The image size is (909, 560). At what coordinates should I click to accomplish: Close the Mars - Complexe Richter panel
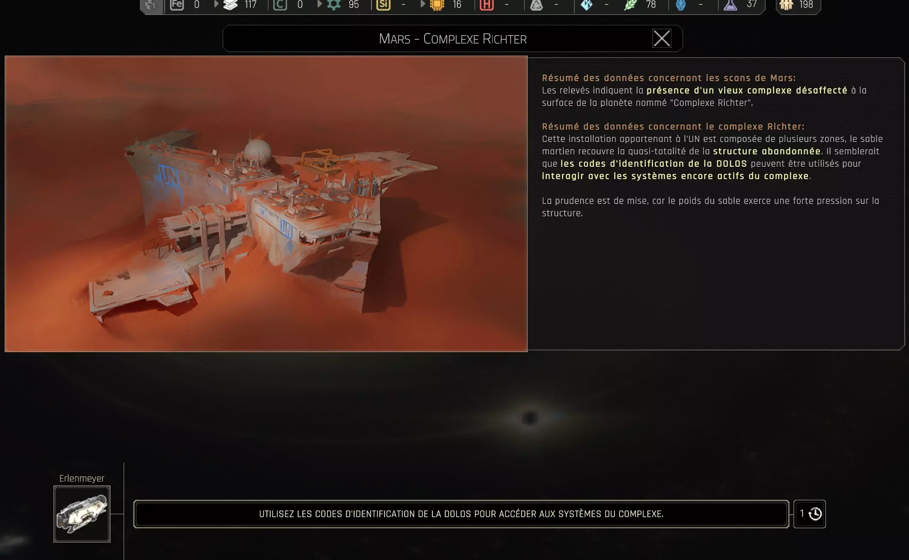coord(661,39)
